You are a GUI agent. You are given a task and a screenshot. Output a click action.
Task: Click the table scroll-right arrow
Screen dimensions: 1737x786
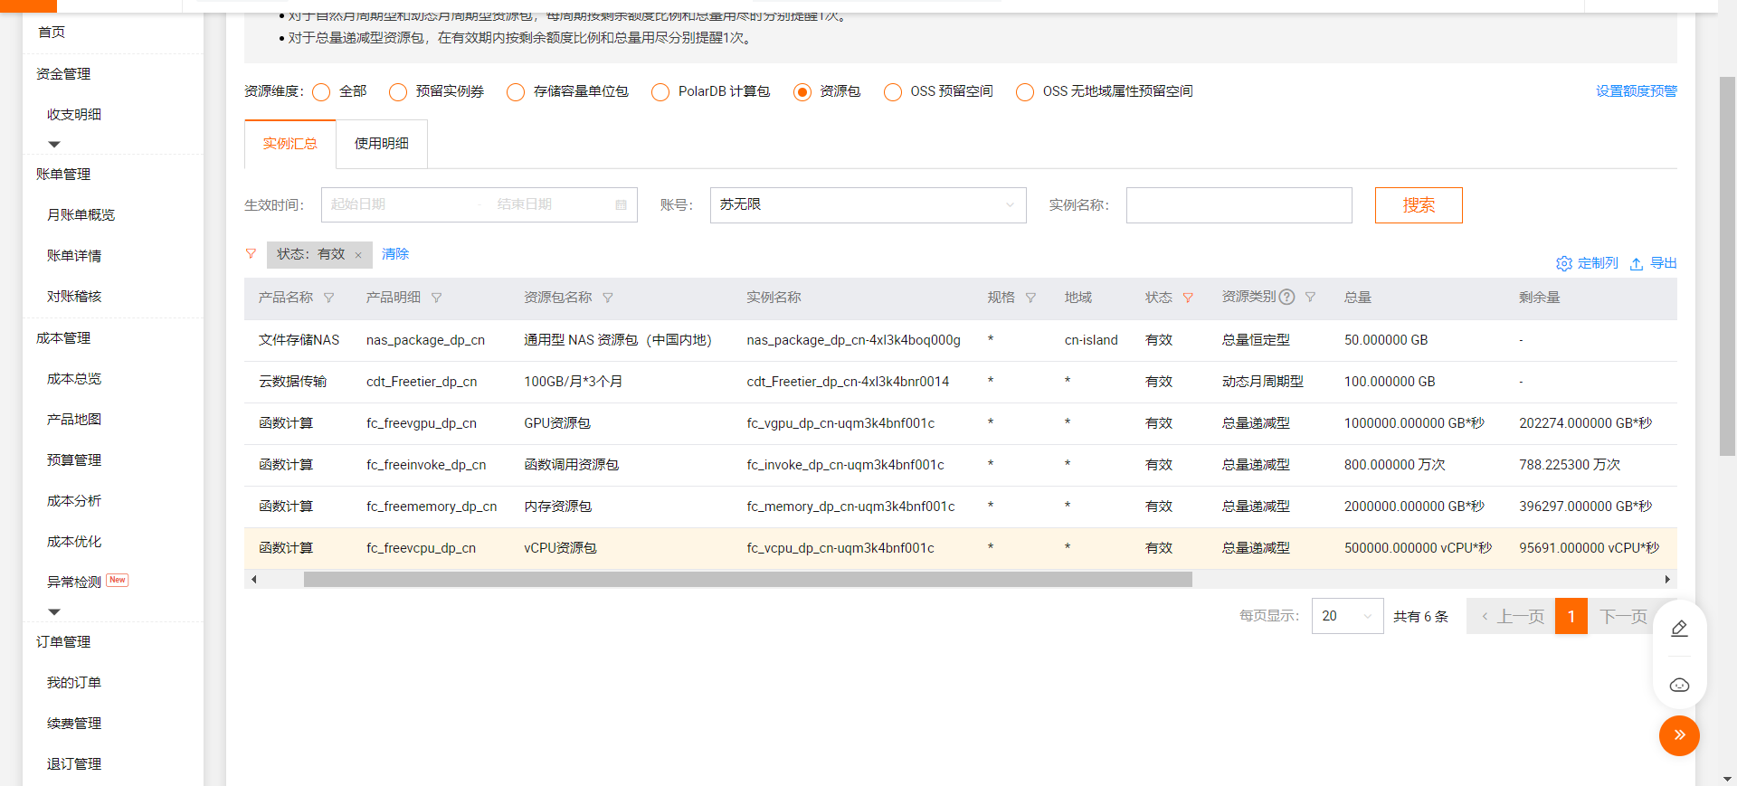(x=1667, y=579)
